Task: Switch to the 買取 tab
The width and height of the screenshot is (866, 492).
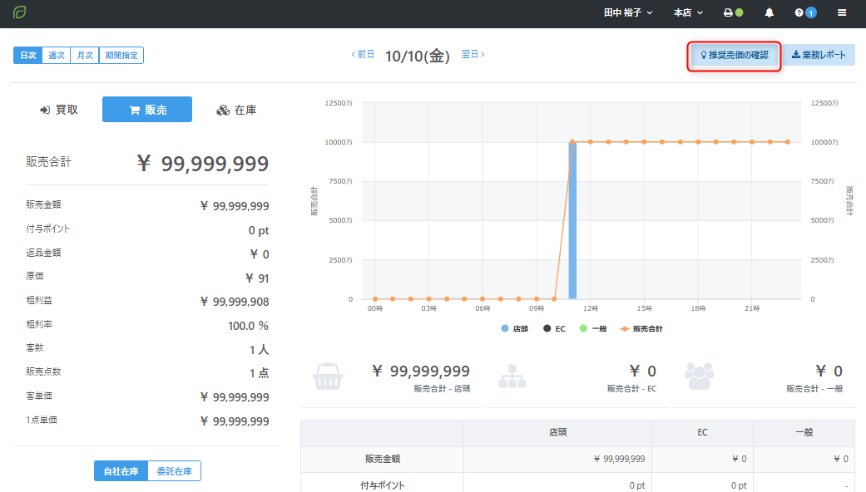Action: coord(58,110)
